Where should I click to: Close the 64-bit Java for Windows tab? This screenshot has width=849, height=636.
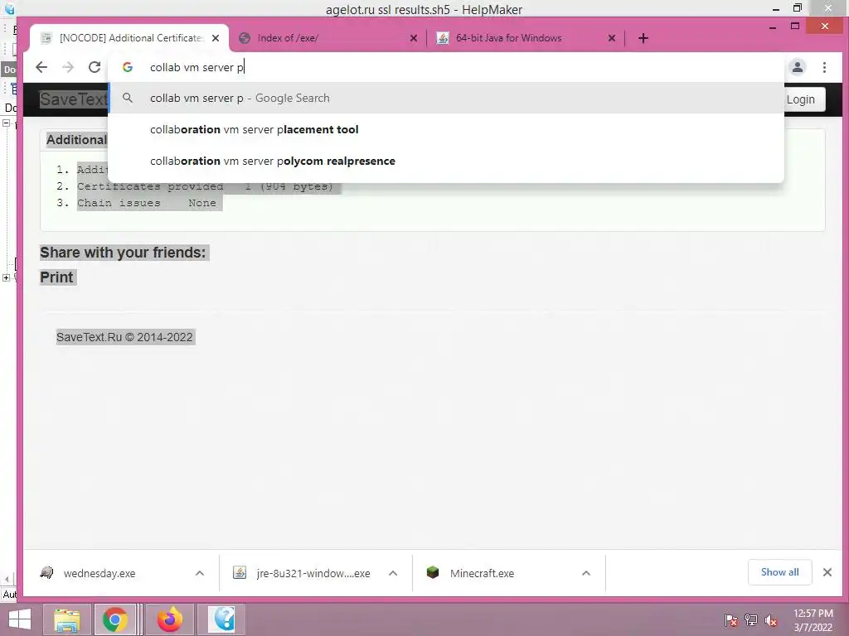pos(611,38)
